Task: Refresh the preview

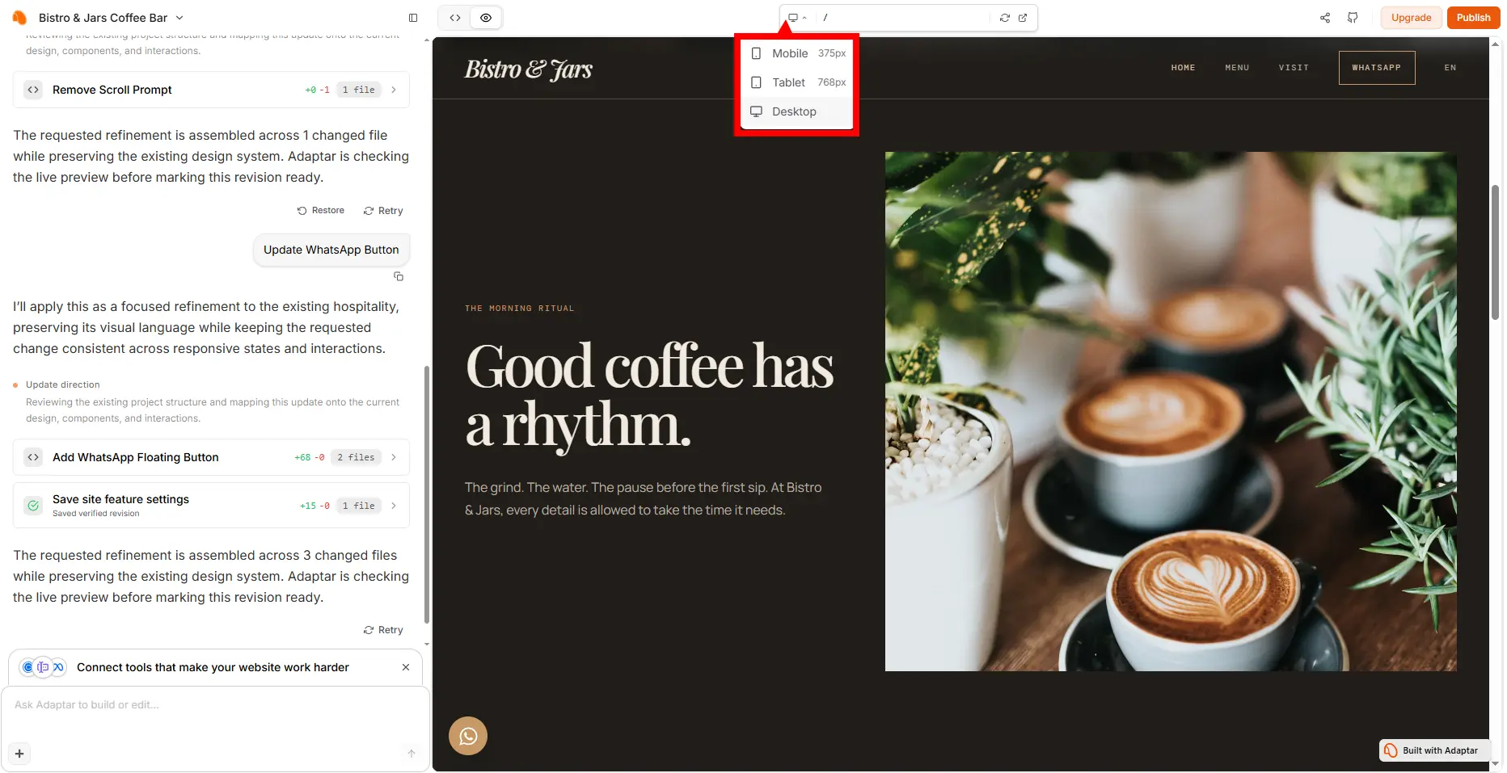Action: coord(1005,18)
